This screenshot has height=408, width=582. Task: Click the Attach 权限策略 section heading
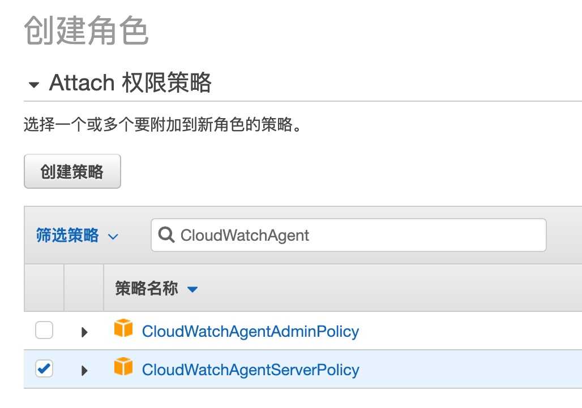coord(130,83)
